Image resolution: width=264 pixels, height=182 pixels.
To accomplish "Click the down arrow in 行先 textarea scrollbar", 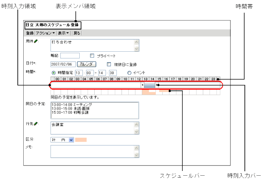I will pos(137,131).
